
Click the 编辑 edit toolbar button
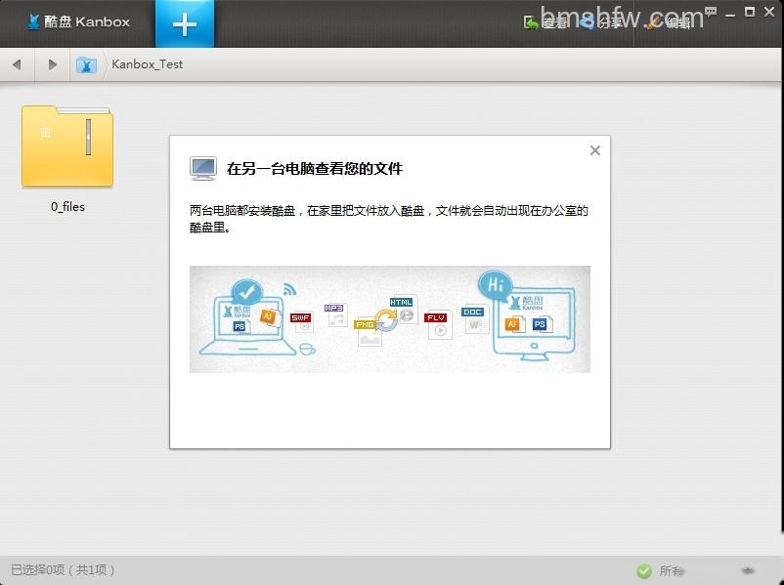pos(668,22)
